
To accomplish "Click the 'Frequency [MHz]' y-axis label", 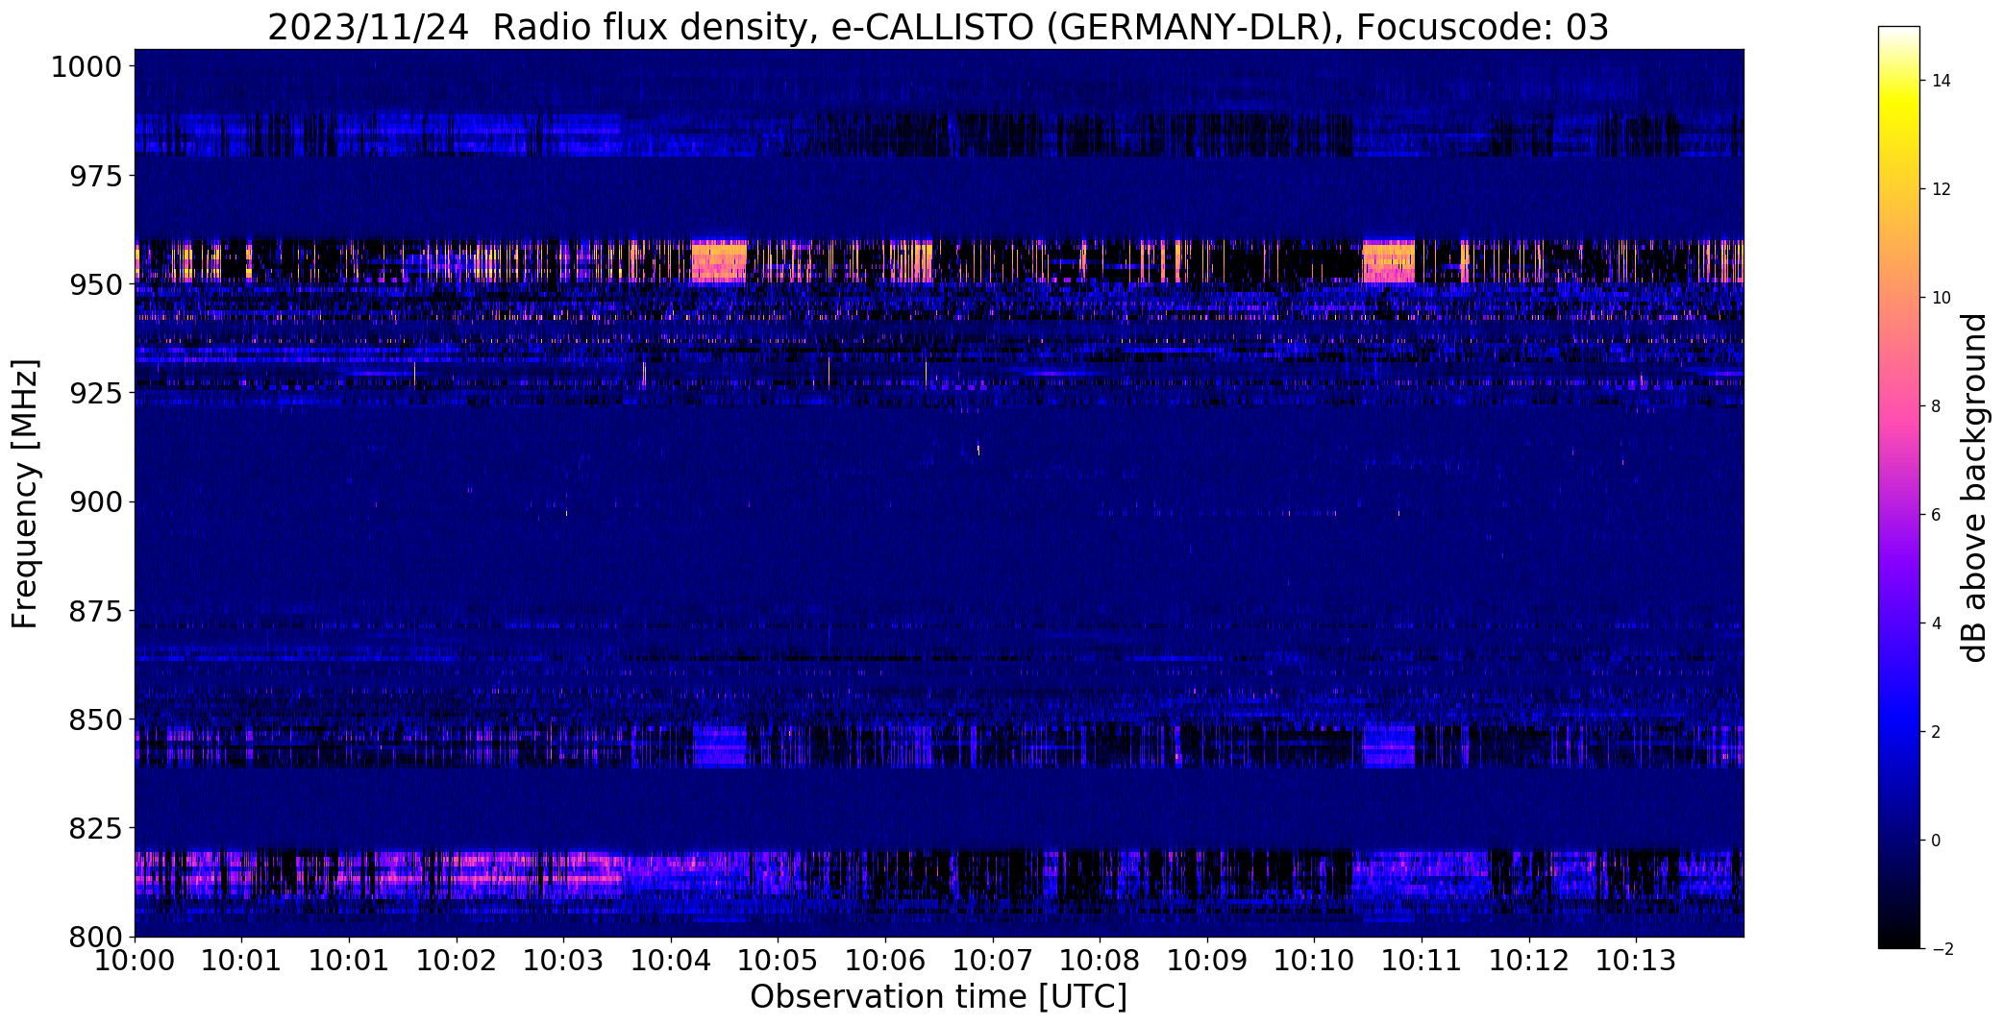I will (25, 494).
